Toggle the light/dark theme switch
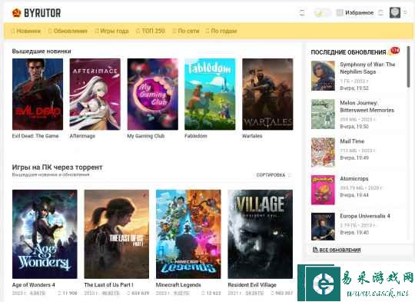 pos(322,12)
